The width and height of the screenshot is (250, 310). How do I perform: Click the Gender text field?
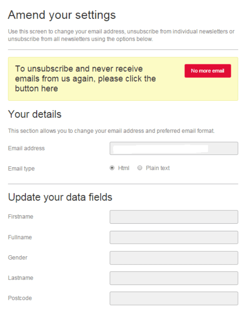click(174, 258)
